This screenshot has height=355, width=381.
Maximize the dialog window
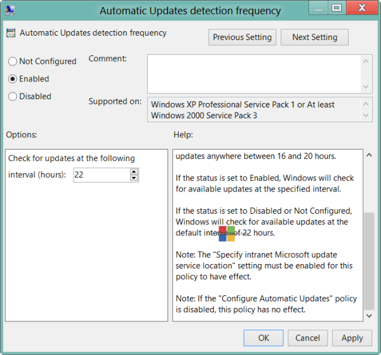[336, 8]
